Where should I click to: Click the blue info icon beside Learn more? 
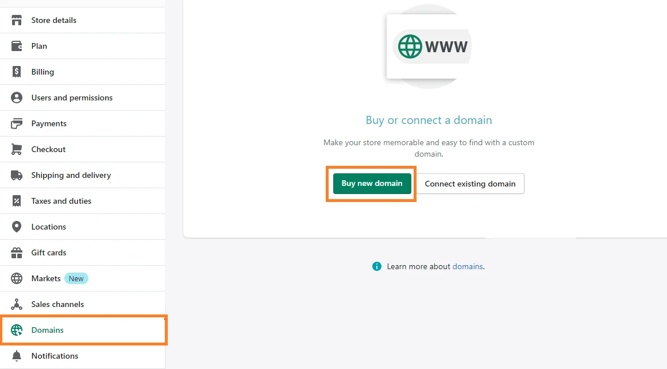[376, 266]
